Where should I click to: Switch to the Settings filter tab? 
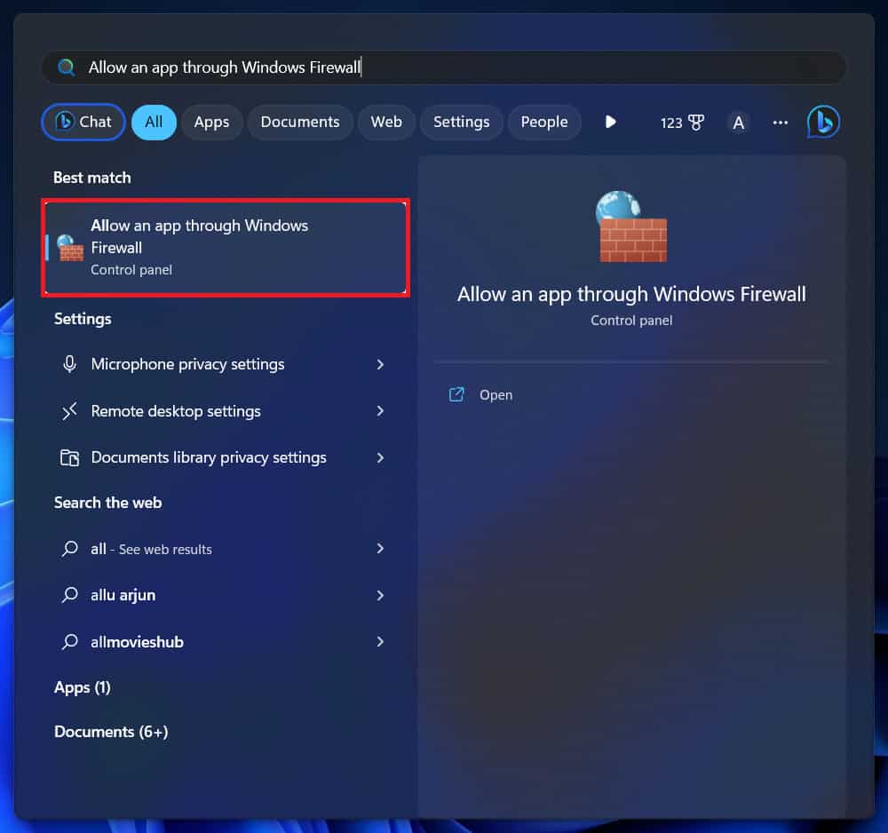461,122
